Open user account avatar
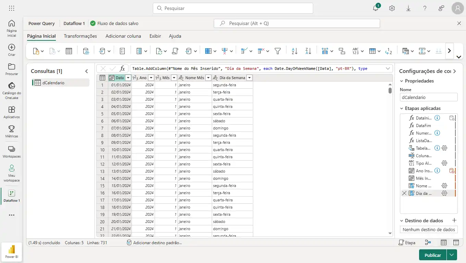 (x=458, y=8)
